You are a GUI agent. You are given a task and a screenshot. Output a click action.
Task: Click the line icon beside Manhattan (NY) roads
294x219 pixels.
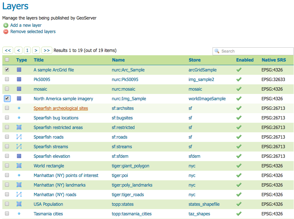pyautogui.click(x=19, y=195)
